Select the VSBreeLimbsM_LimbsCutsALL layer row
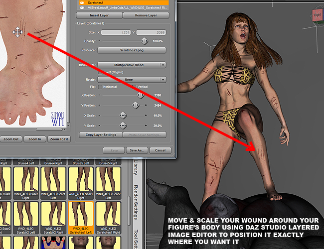The height and width of the screenshot is (249, 324). click(x=123, y=8)
